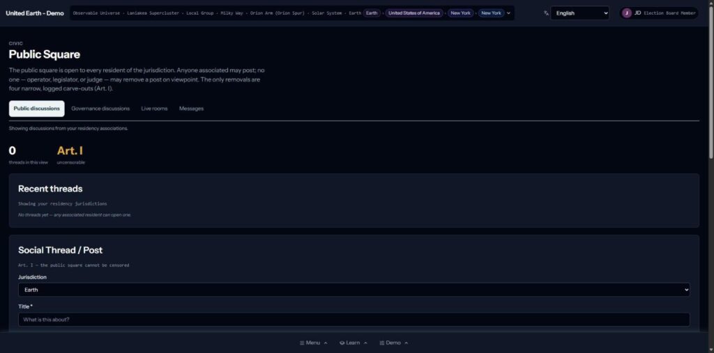Open the United Earth - Demo home link

point(35,13)
